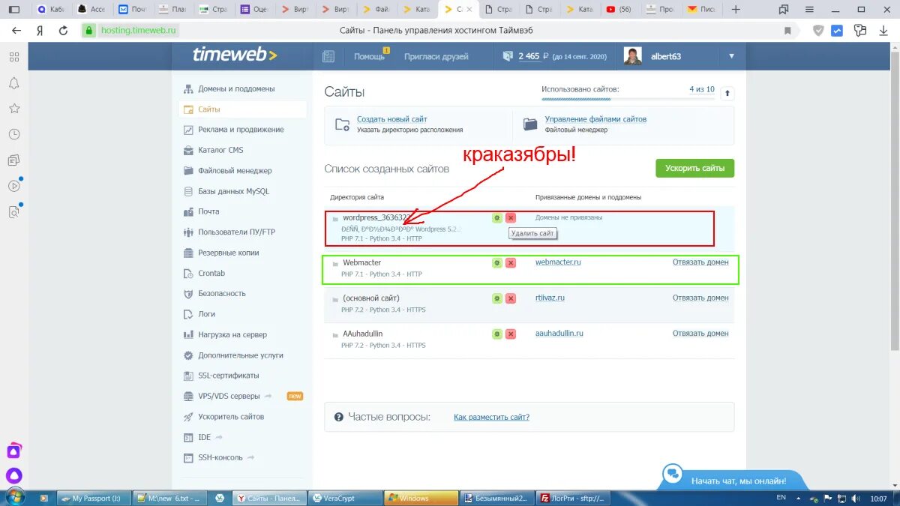Click the timeweb logo
Viewport: 900px width, 506px height.
pyautogui.click(x=235, y=55)
